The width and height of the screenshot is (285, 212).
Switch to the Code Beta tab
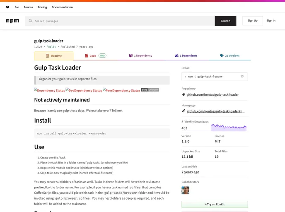click(95, 55)
